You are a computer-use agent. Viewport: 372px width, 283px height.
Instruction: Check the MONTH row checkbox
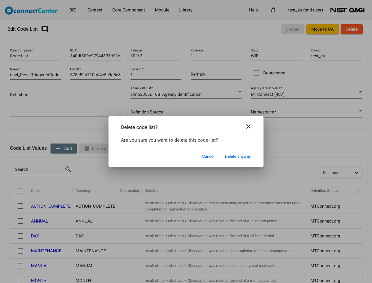[20, 280]
